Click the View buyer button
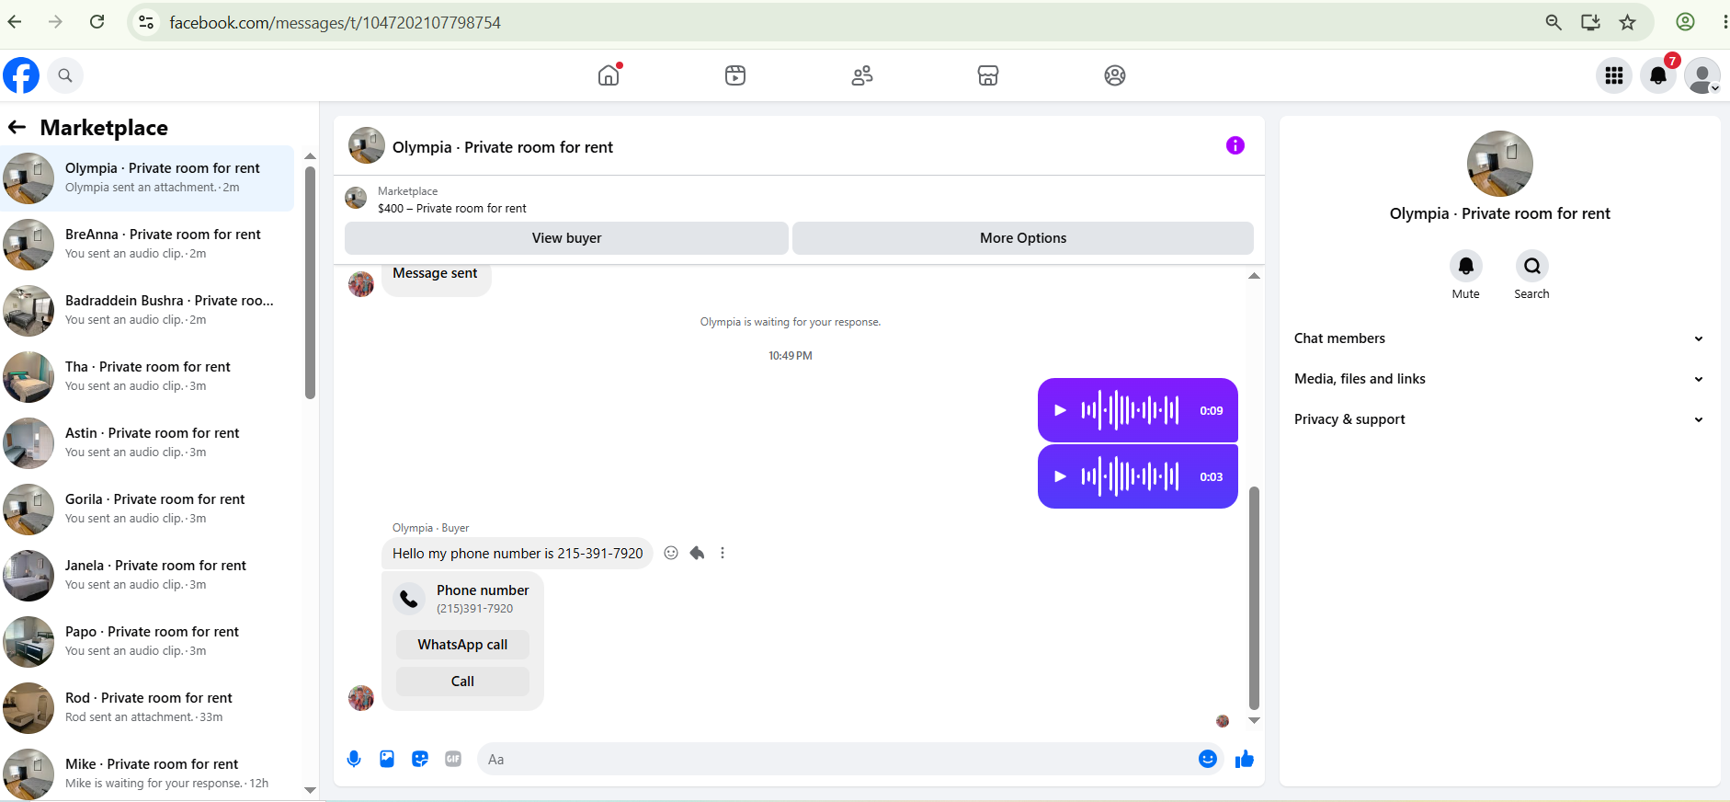This screenshot has width=1730, height=802. 566,238
